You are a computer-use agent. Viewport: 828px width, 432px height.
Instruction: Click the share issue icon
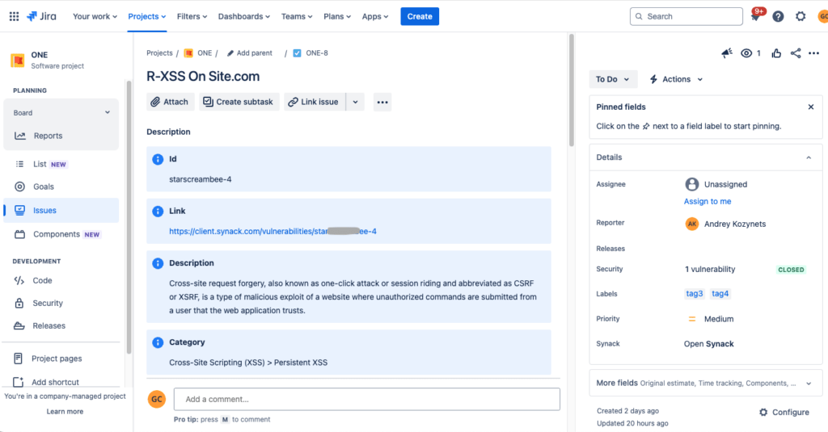click(x=796, y=53)
